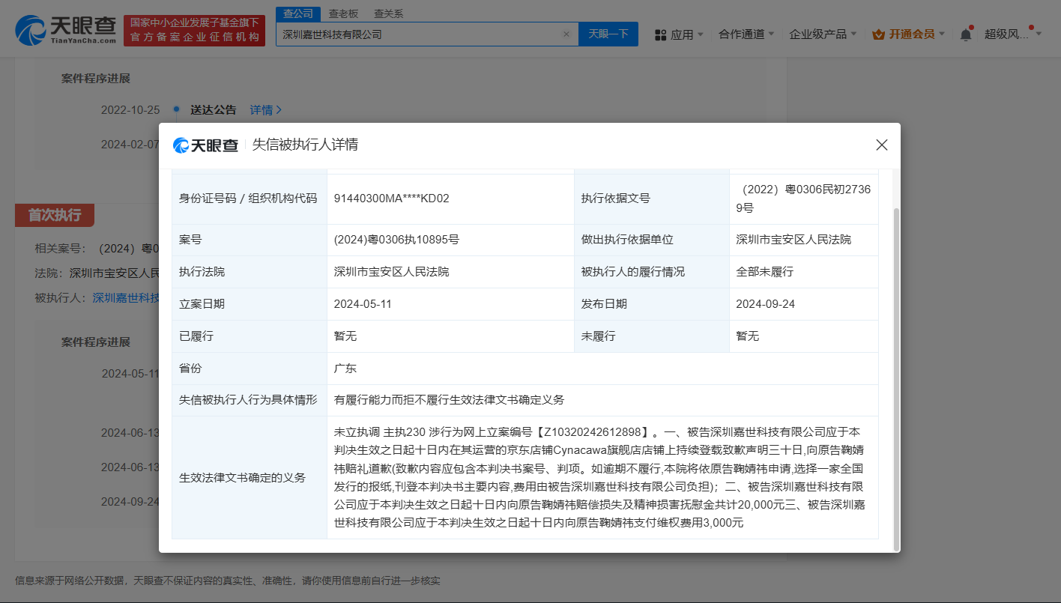Click the 失信被执行人详情 dialog title

coord(304,145)
